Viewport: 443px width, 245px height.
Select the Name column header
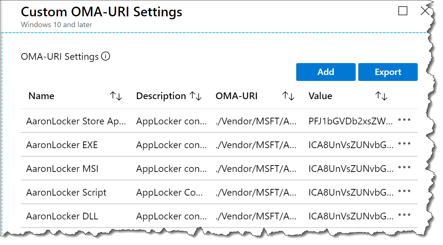point(41,96)
